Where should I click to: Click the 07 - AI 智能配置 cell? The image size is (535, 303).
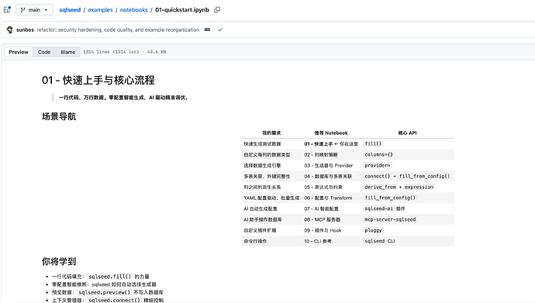click(321, 209)
